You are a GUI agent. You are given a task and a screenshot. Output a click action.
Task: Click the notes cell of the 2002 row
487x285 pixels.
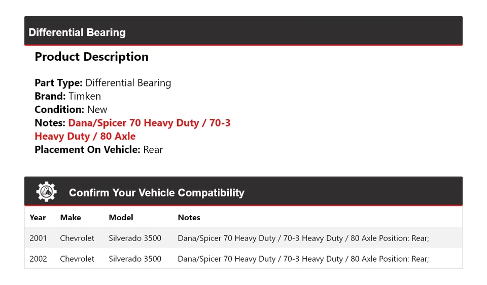coord(303,259)
